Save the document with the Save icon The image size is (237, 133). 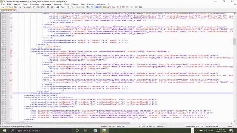click(11, 7)
